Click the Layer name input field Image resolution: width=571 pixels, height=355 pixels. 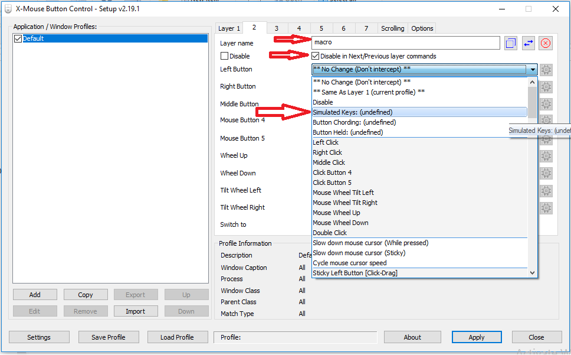pyautogui.click(x=406, y=43)
